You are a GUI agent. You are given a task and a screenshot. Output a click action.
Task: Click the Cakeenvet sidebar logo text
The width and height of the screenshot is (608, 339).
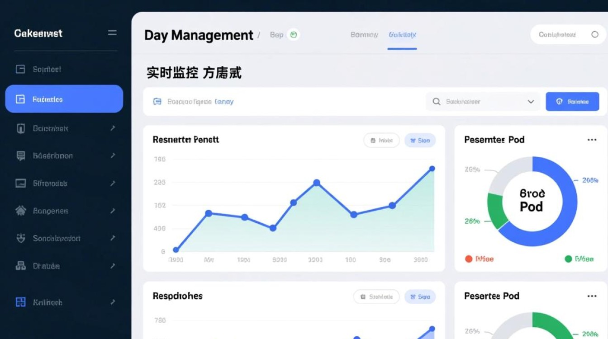38,33
